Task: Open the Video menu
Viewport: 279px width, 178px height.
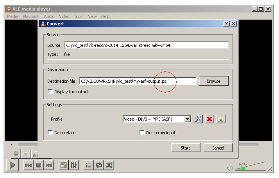Action: pos(64,16)
